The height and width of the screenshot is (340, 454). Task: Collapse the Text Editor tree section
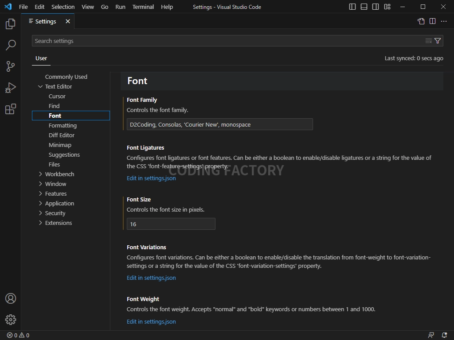[40, 86]
